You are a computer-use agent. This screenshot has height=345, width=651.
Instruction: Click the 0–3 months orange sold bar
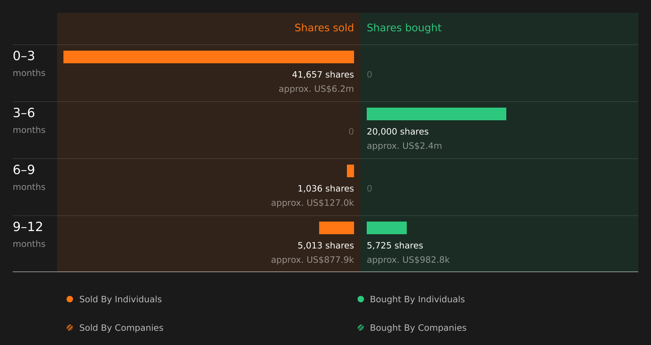click(209, 57)
